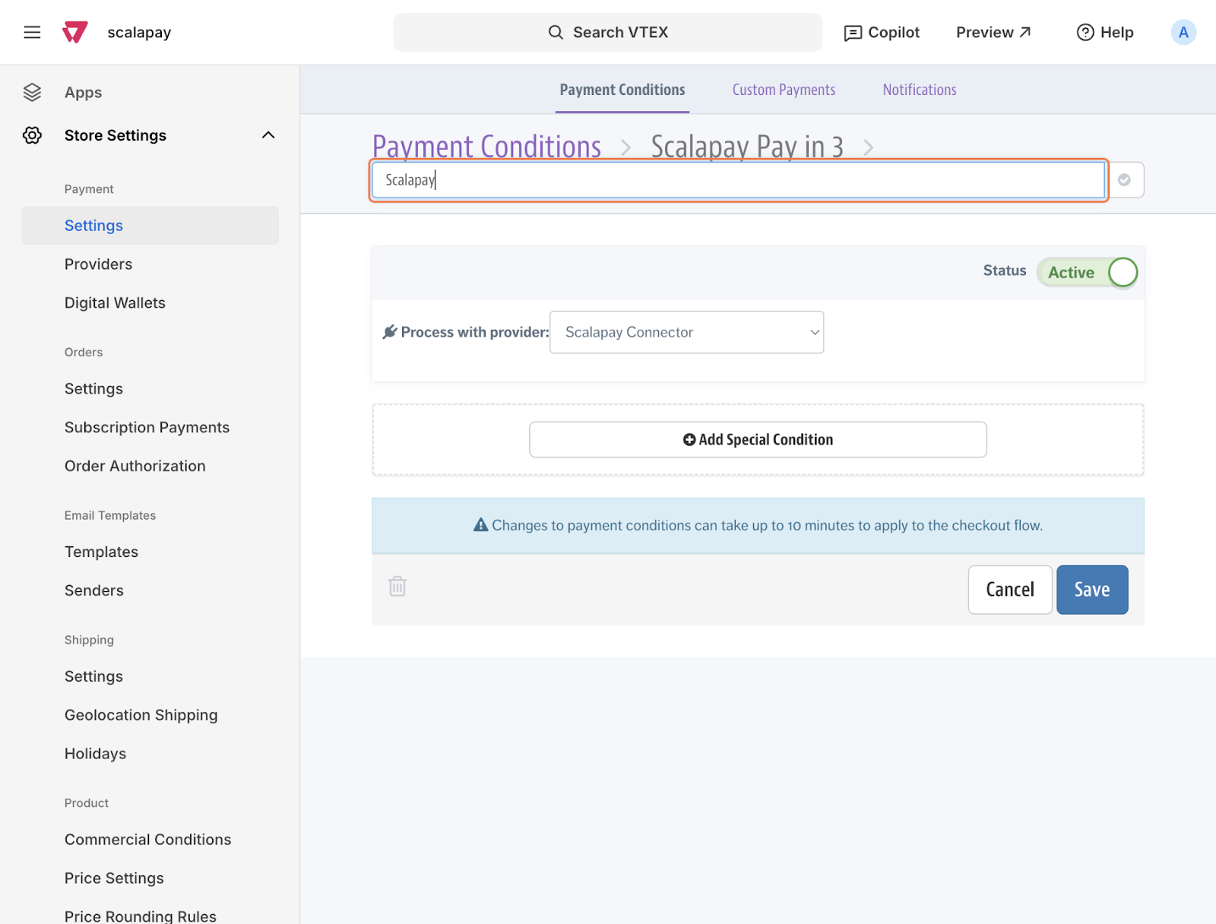Open Providers in the sidebar
This screenshot has width=1216, height=924.
98,264
